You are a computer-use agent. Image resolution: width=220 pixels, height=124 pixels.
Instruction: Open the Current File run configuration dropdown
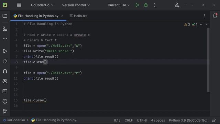pos(118,5)
